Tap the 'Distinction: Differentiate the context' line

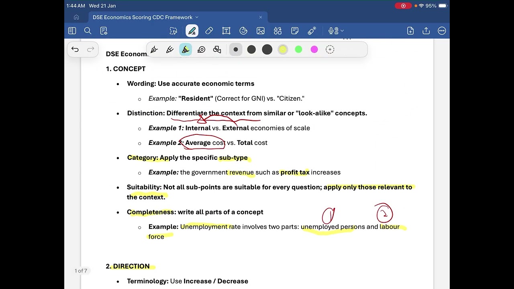pos(247,113)
